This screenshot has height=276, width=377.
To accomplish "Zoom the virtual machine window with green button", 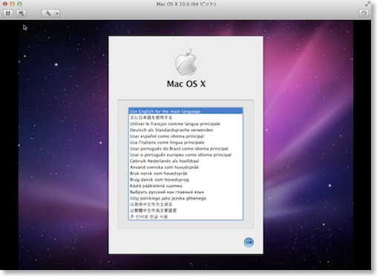I will 19,4.
